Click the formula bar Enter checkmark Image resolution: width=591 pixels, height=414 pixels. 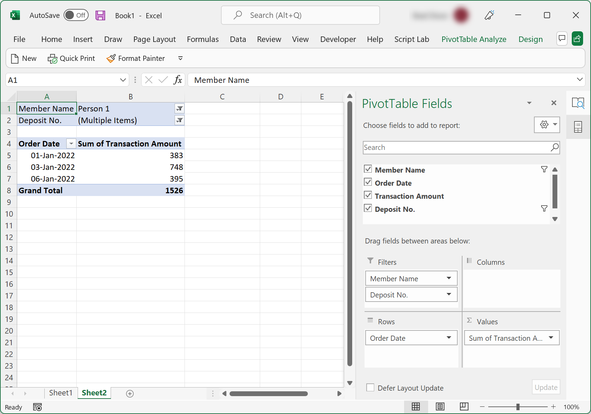tap(163, 80)
